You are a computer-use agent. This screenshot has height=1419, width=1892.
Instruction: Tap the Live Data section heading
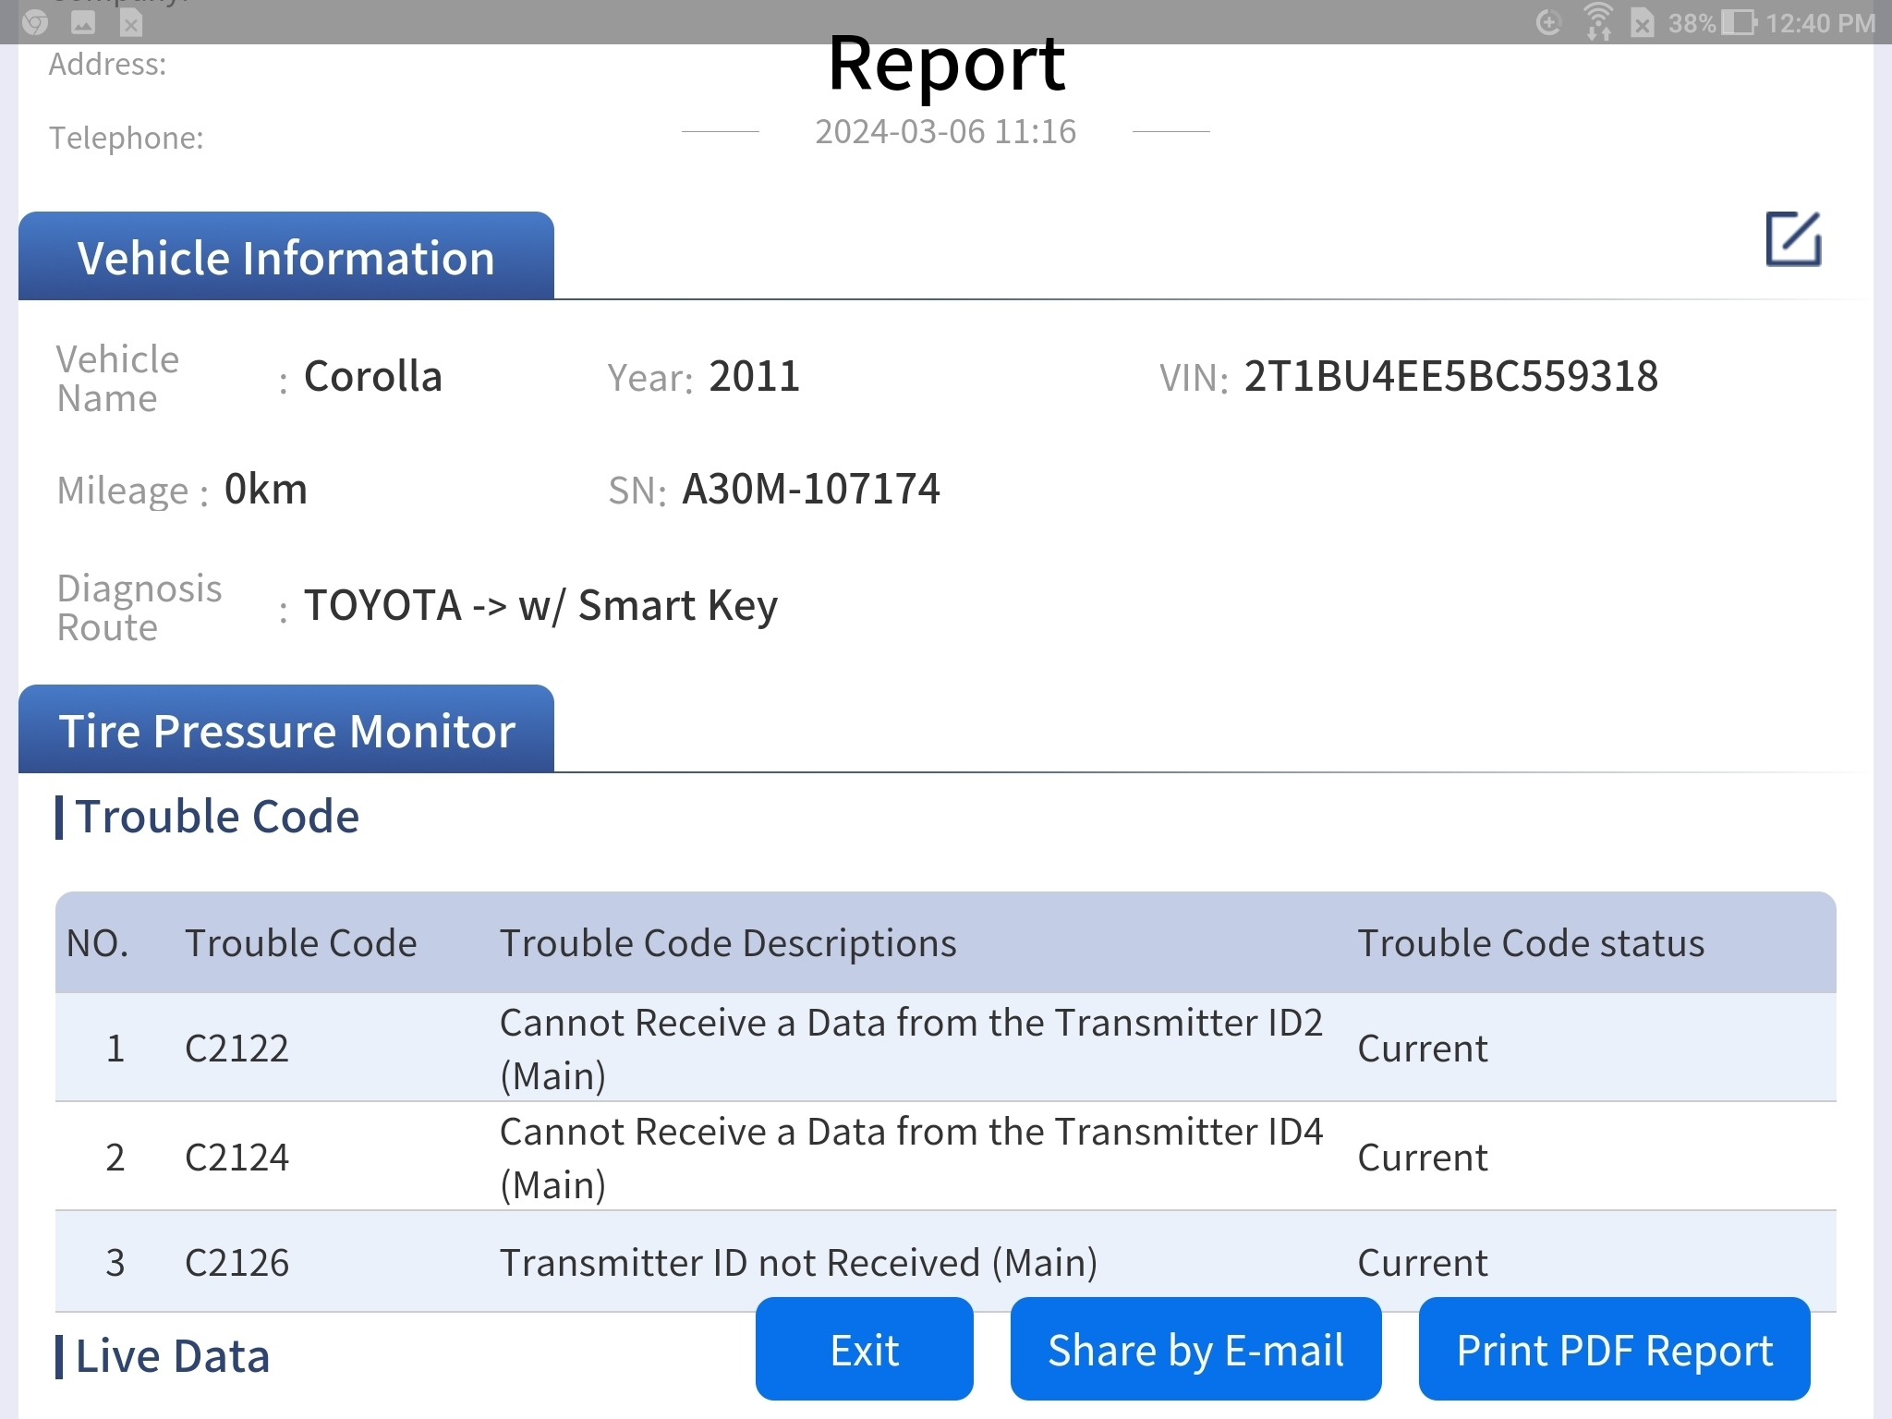pos(172,1356)
